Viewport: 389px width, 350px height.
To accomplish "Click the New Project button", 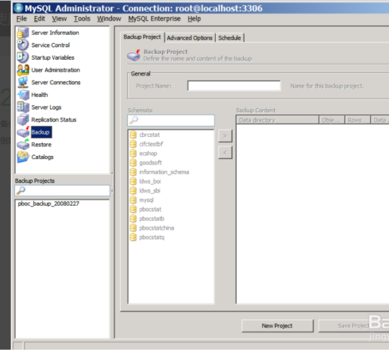I will pos(277,326).
